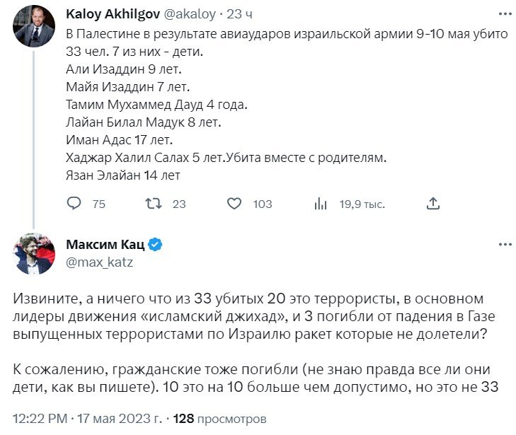Viewport: 516px width, 435px height.
Task: Open Максим Кац's profile avatar
Action: 31,253
